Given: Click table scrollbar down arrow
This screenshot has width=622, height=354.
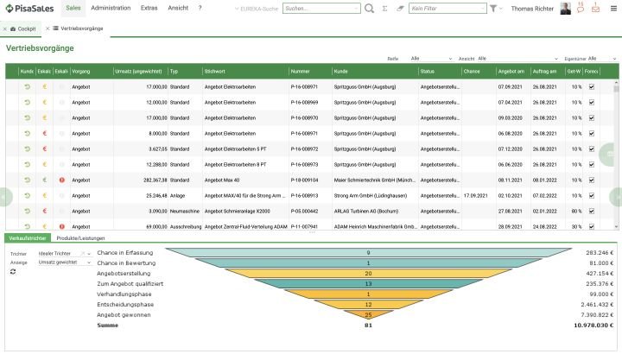Looking at the screenshot, I should pos(616,227).
